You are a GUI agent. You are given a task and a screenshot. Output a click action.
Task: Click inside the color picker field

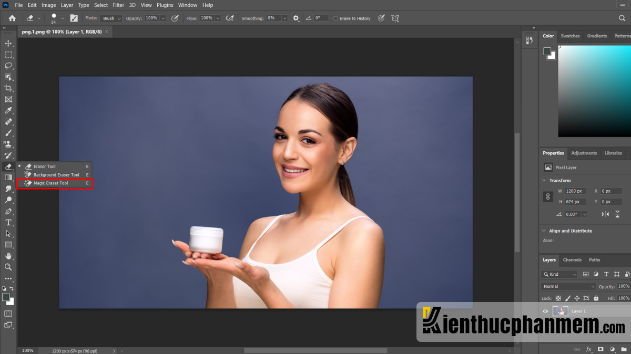(594, 91)
